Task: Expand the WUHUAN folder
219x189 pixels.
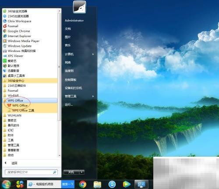Action: pos(30,115)
